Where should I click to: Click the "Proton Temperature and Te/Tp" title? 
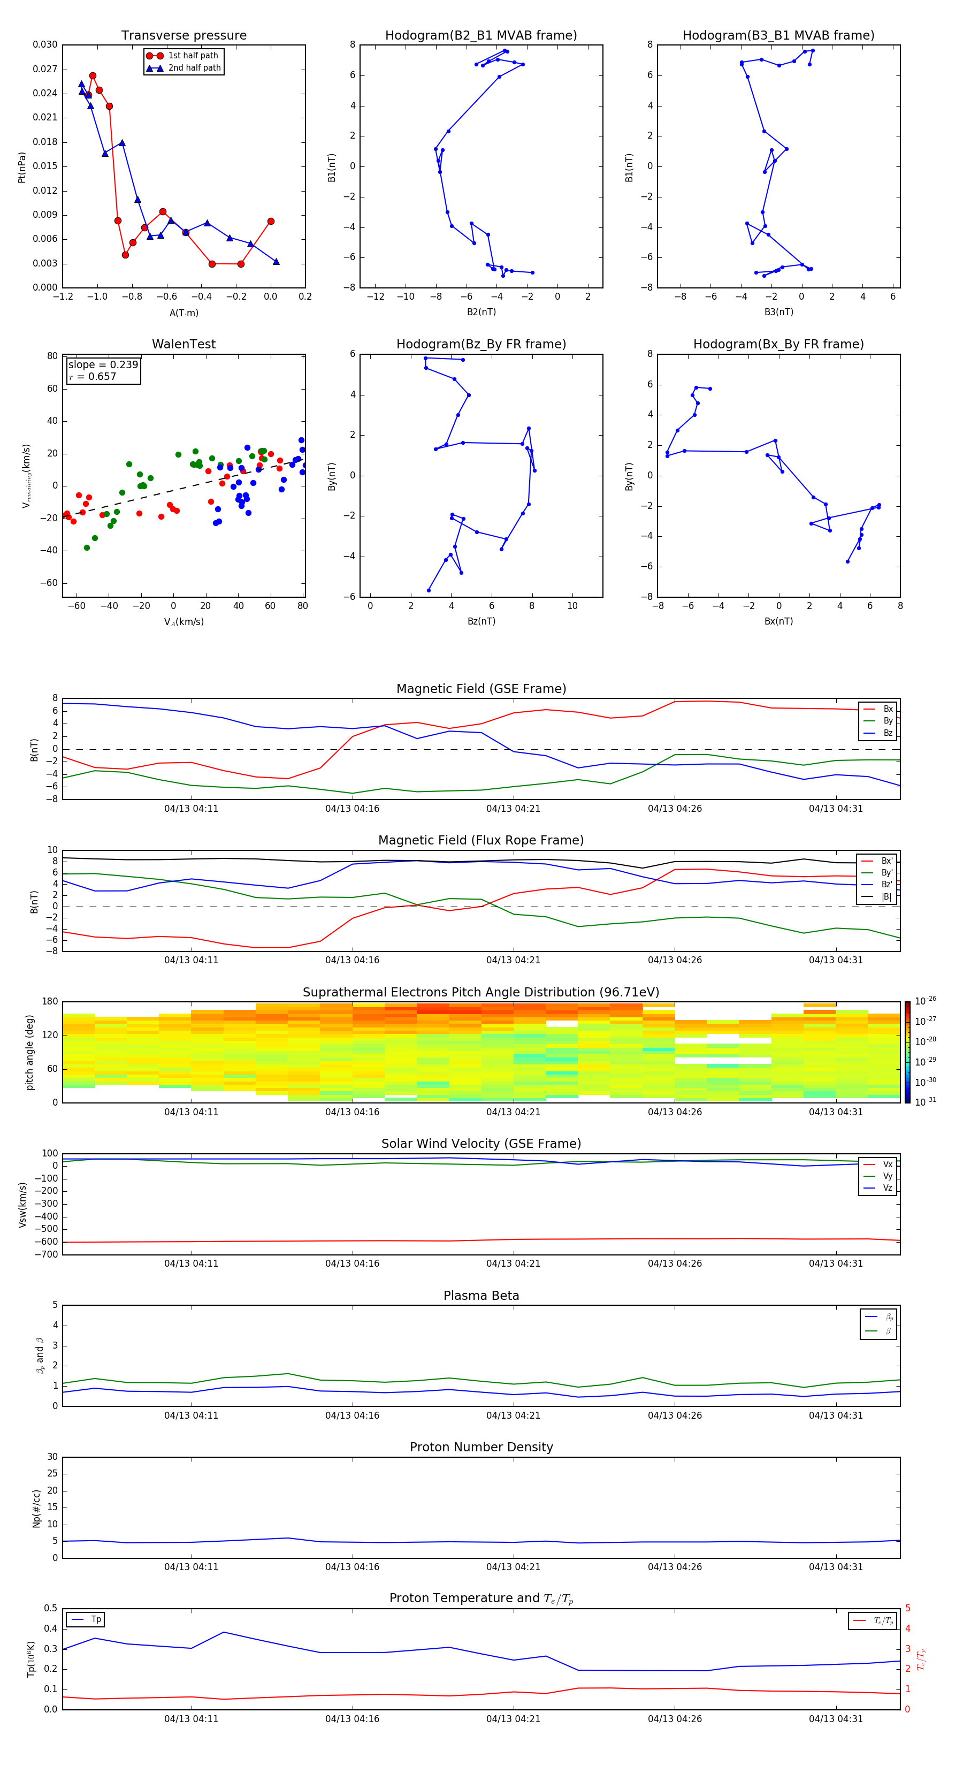(x=481, y=1598)
